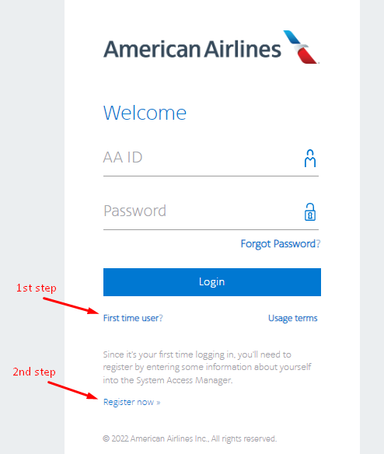Click the padlock icon beside Password
The height and width of the screenshot is (454, 384).
point(310,212)
